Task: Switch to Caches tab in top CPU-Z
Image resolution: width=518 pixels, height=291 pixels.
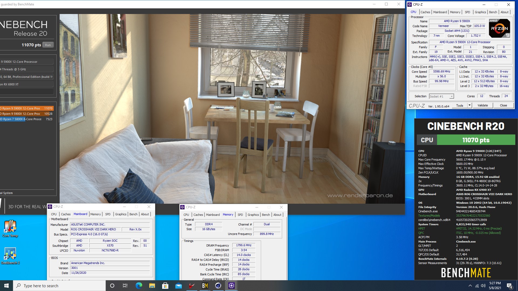Action: point(425,12)
